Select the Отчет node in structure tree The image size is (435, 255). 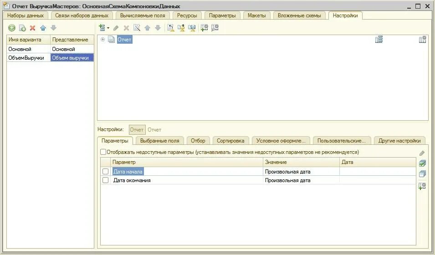[124, 40]
